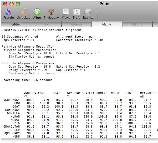Switch to the Pairwise tab
Screen dimensions: 158x143
[77, 24]
